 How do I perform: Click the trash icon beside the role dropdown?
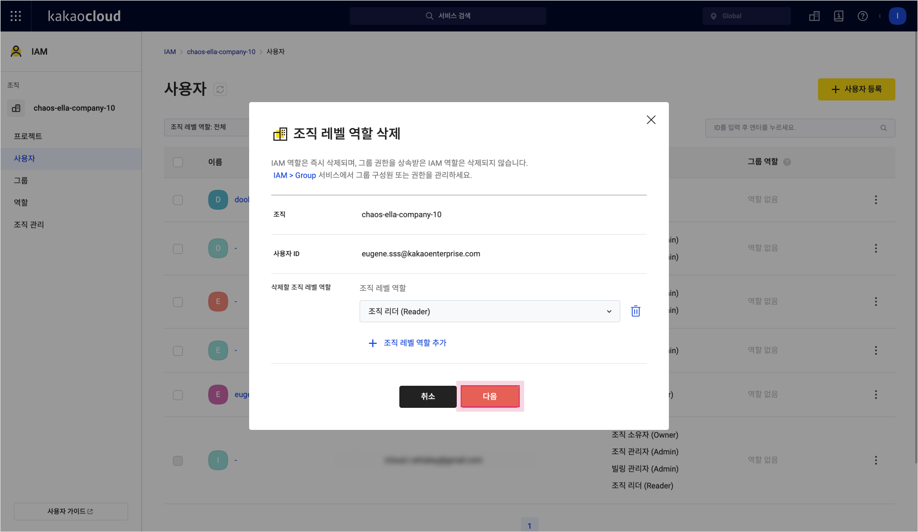pyautogui.click(x=636, y=311)
